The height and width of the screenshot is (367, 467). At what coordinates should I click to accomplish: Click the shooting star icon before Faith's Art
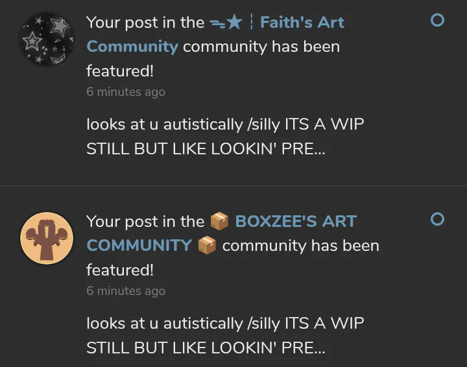click(x=226, y=22)
